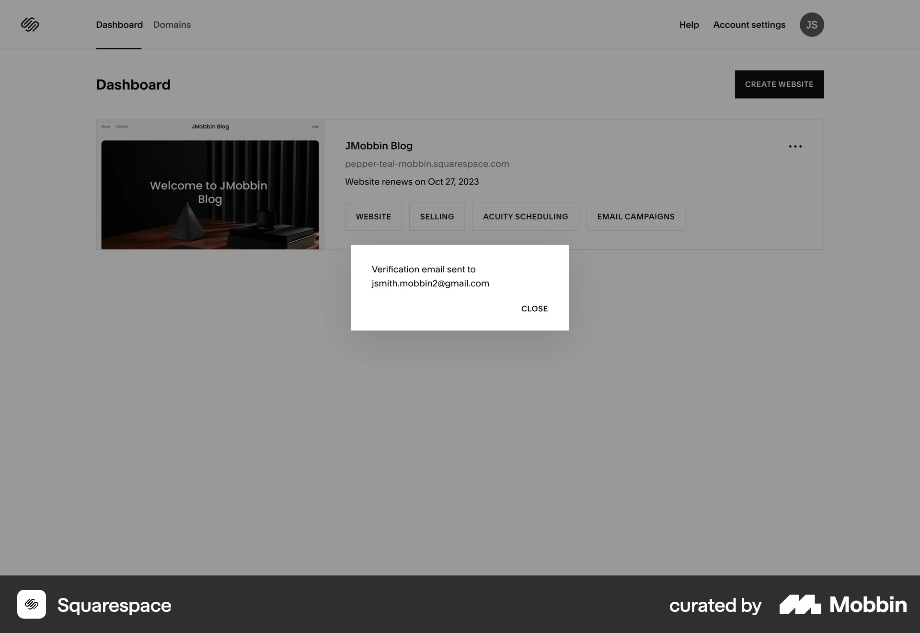Click the Squarespace icon in the bottom footer
Viewport: 920px width, 633px height.
coord(31,605)
